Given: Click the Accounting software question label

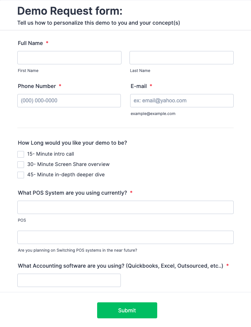Looking at the screenshot, I should click(120, 266).
